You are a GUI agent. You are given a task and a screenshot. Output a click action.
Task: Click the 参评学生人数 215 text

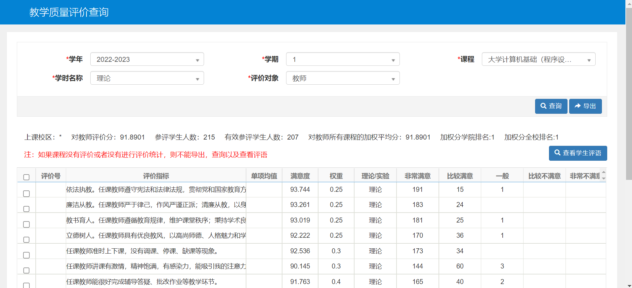point(185,137)
